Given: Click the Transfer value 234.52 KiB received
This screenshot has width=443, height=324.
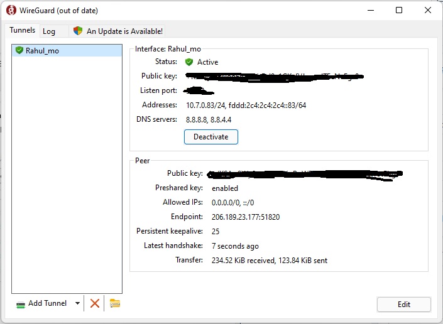Looking at the screenshot, I should [243, 261].
